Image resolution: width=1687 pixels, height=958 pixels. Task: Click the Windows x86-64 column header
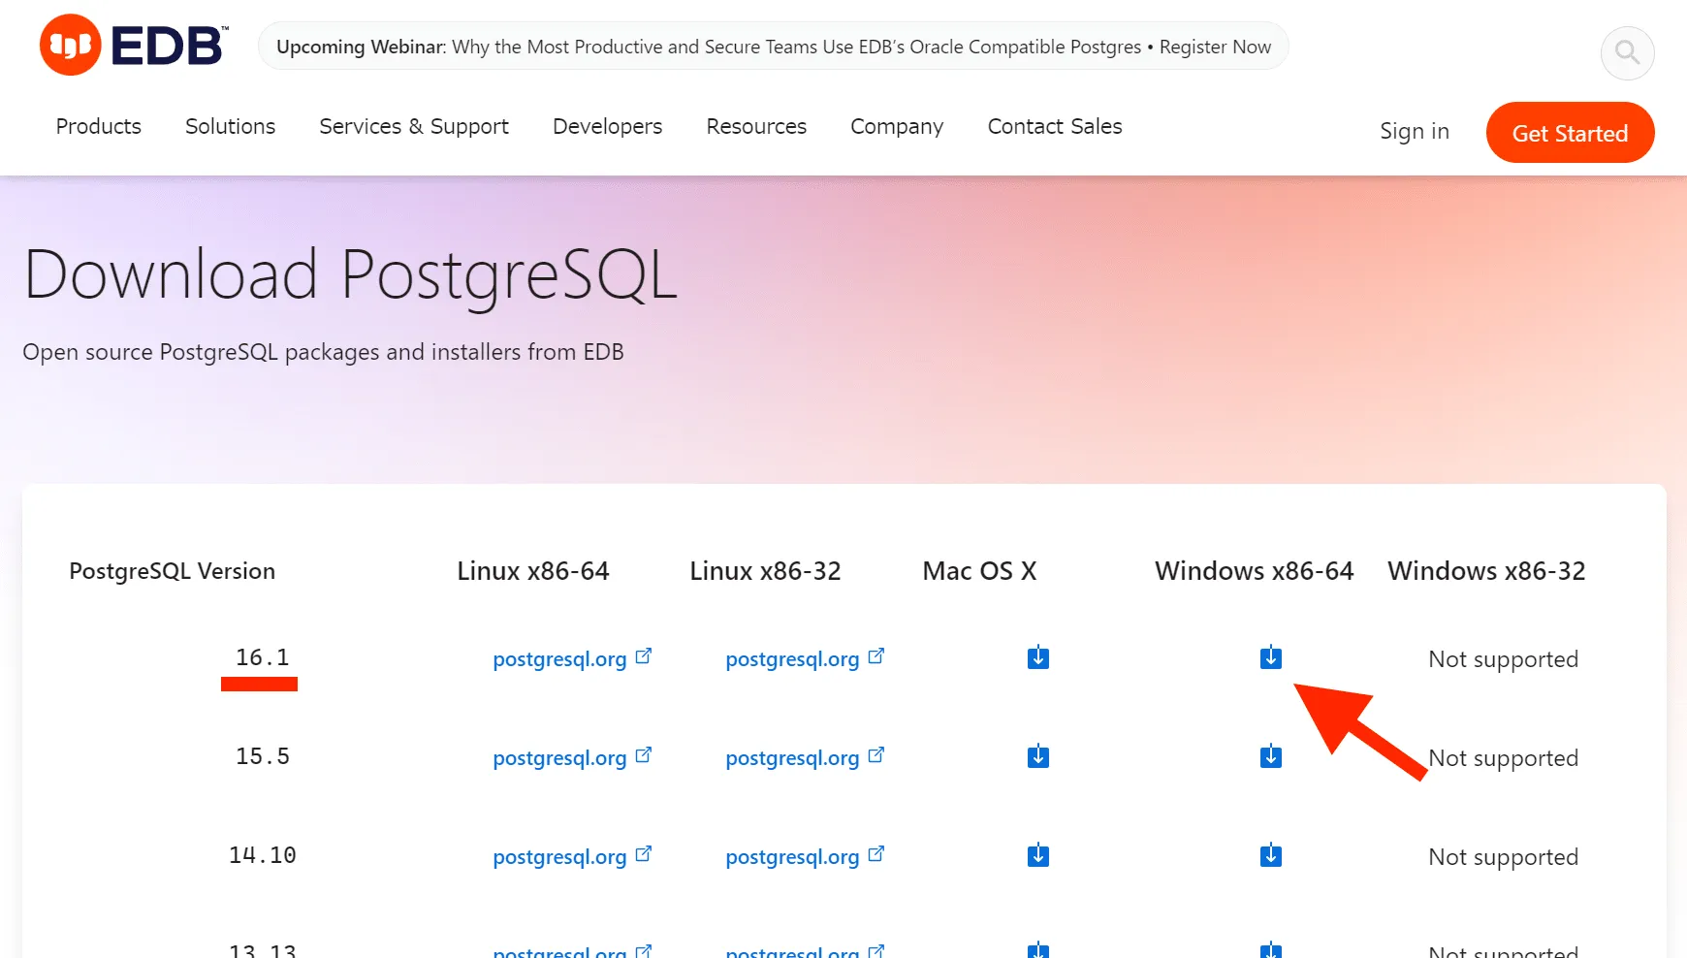pyautogui.click(x=1254, y=571)
